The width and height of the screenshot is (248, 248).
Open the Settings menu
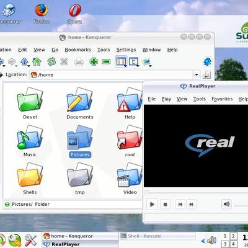[x=126, y=50]
